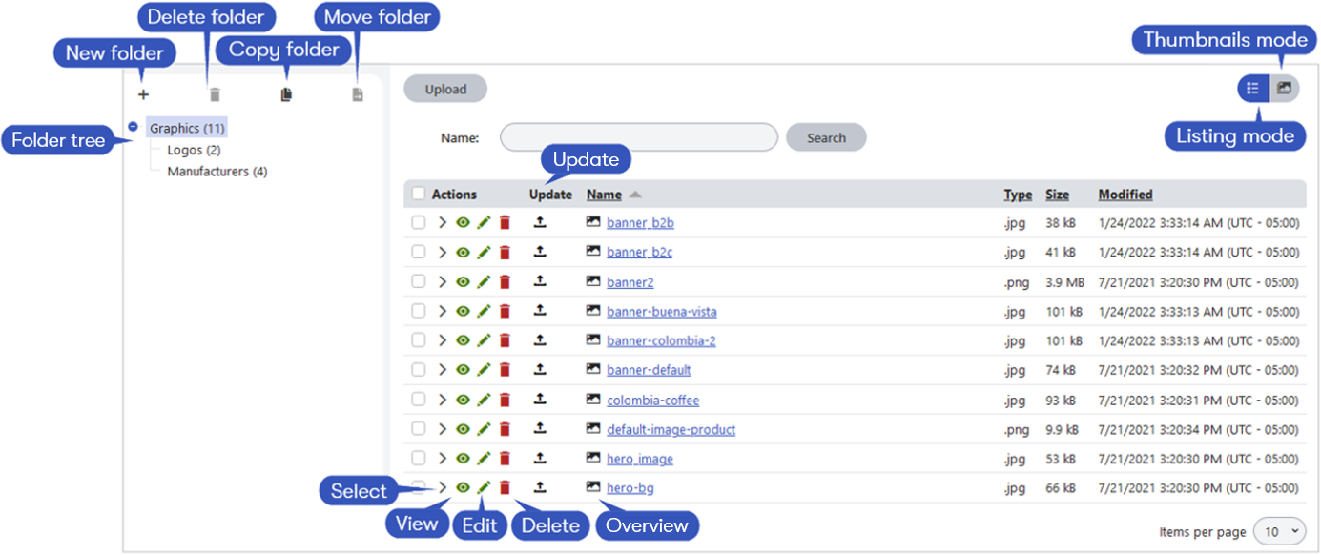The image size is (1321, 555).
Task: Open the Items per page dropdown
Action: coord(1280,531)
